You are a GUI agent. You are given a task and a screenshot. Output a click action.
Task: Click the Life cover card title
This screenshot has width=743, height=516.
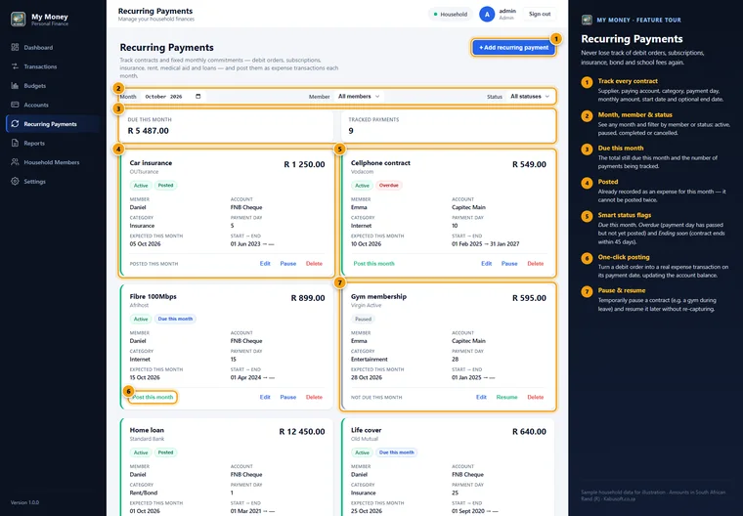coord(366,430)
